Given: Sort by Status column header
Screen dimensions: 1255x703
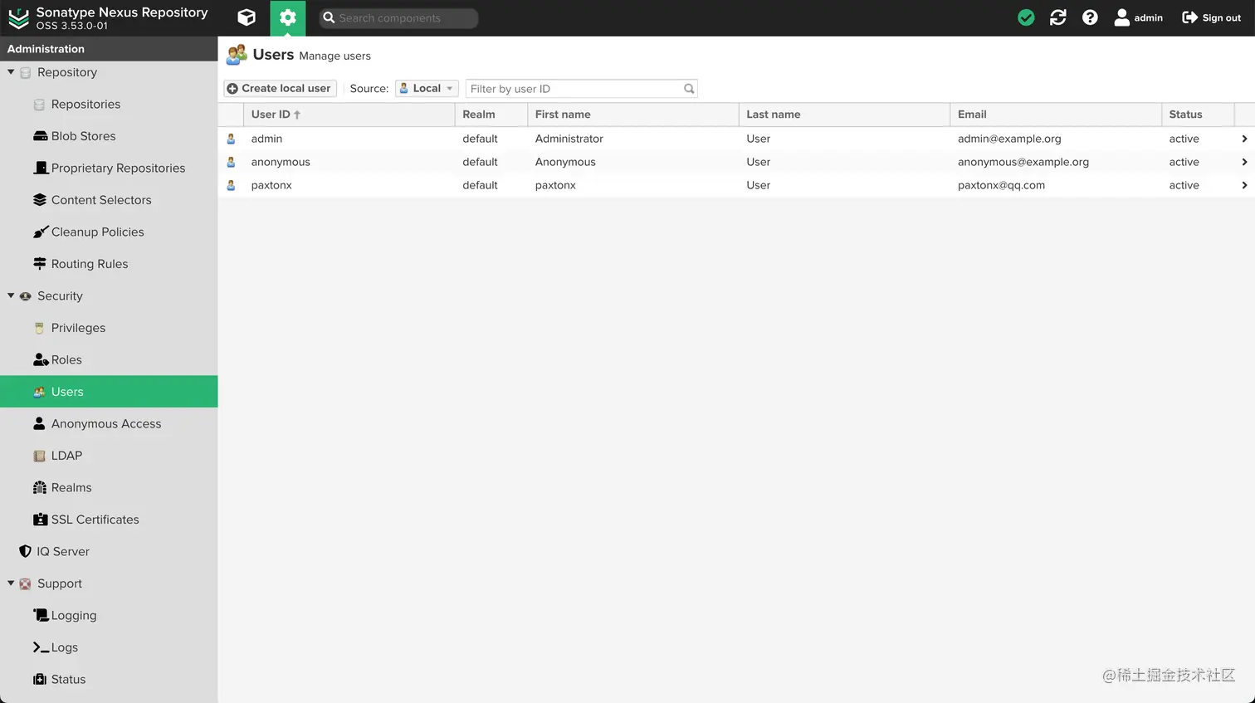Looking at the screenshot, I should coord(1198,115).
